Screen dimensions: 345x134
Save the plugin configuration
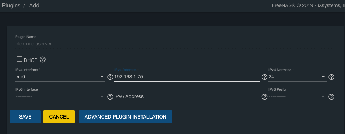(25, 117)
